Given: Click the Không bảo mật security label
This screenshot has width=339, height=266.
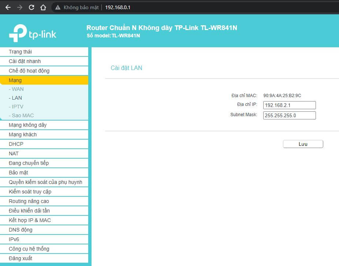Looking at the screenshot, I should coord(81,7).
